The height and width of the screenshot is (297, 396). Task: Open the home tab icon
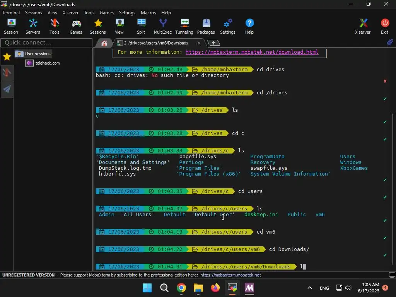point(104,43)
